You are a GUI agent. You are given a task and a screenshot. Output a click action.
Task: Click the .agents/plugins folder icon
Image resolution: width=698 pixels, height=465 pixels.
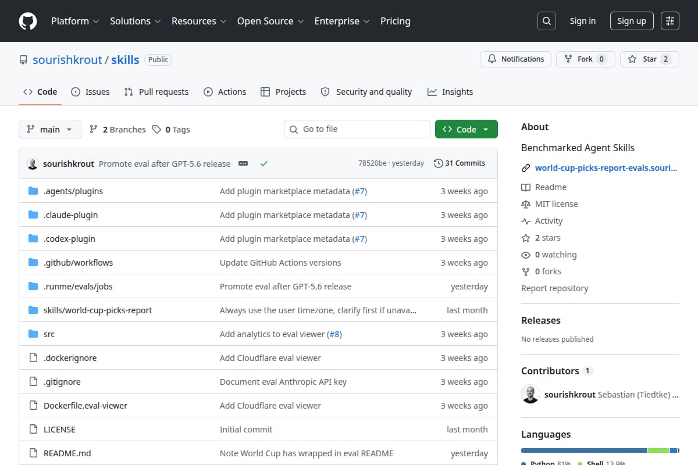33,191
